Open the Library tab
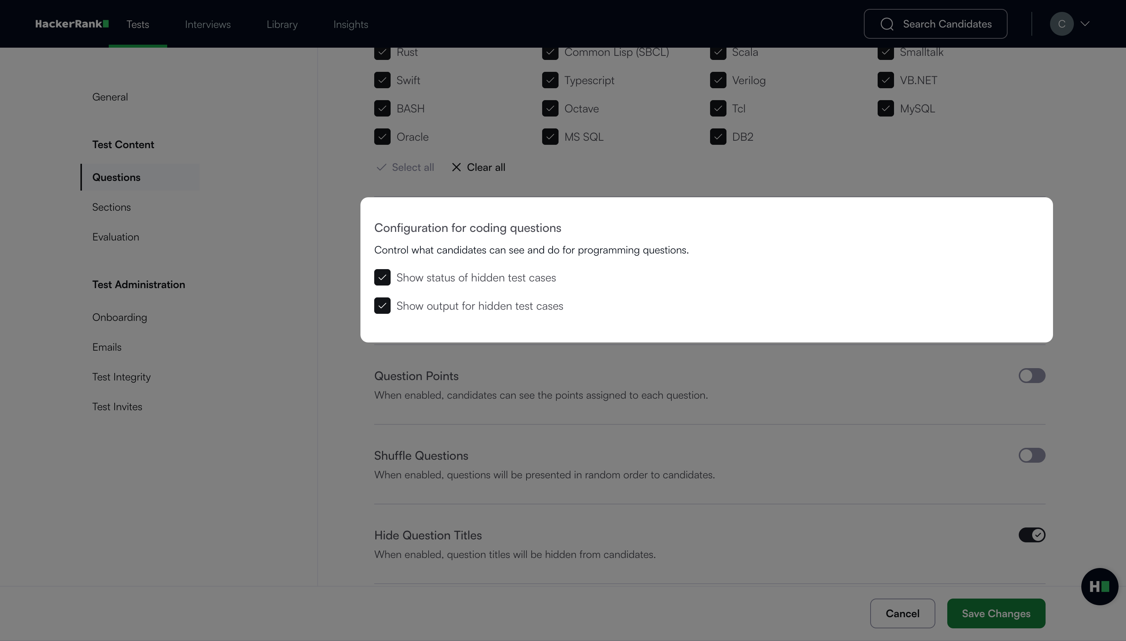 pos(282,24)
